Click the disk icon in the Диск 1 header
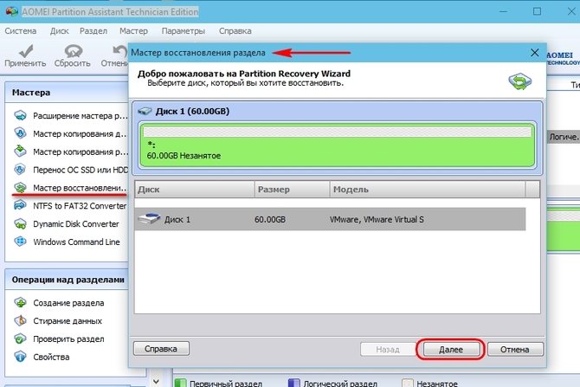This screenshot has width=580, height=387. 145,111
